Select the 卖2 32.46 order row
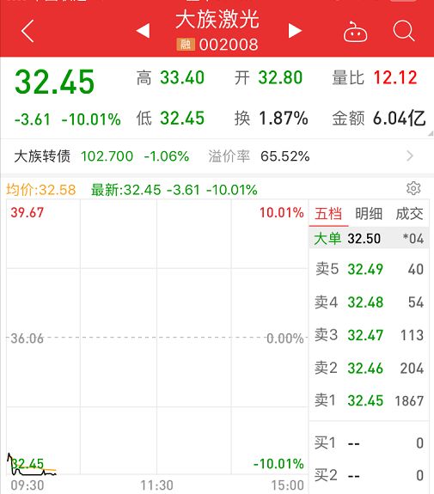Image resolution: width=434 pixels, height=494 pixels. click(x=369, y=368)
